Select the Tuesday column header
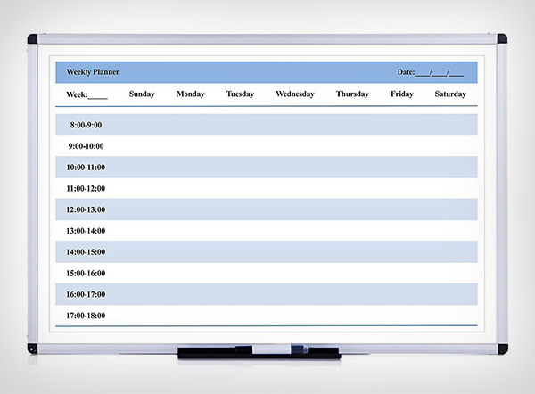 [x=240, y=94]
